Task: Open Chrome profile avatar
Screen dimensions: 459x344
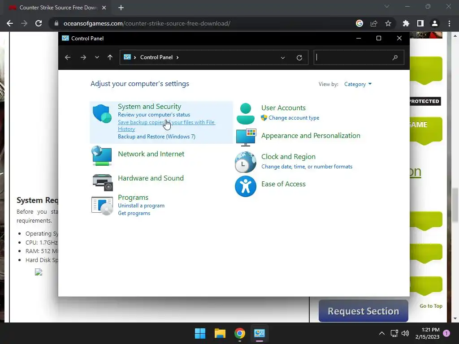Action: click(435, 23)
